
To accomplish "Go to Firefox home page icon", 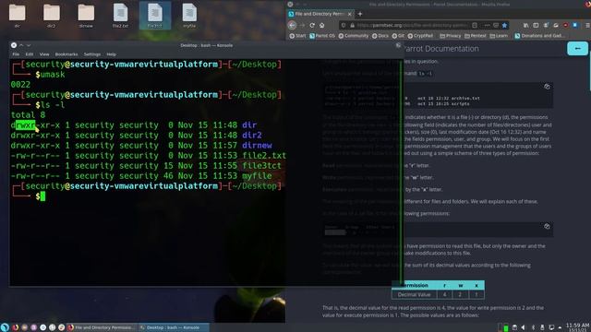I will 322,25.
